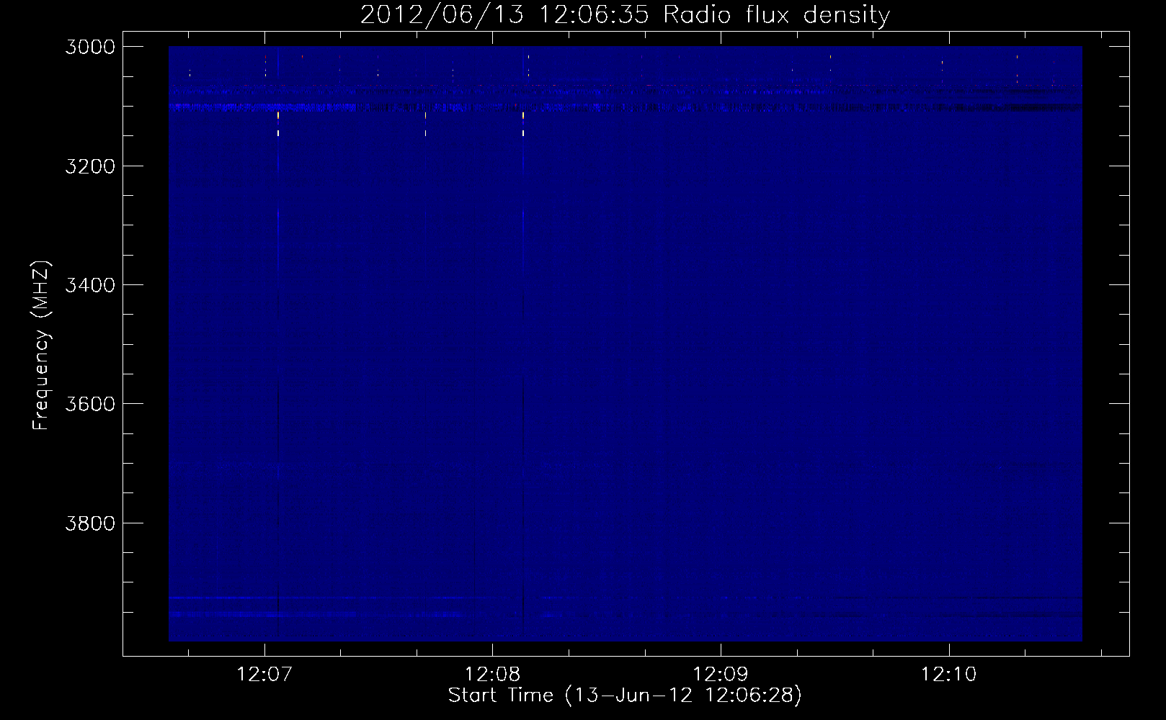The height and width of the screenshot is (720, 1166).
Task: Click the 'Start Time (13-Jun-12 12:06:28)' label
Action: [625, 696]
